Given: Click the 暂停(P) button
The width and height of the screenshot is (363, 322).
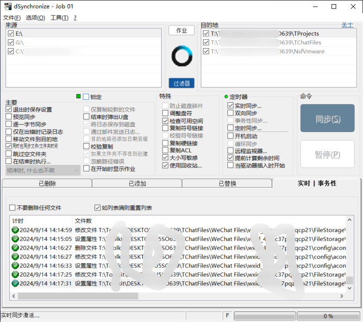Looking at the screenshot, I should point(328,154).
